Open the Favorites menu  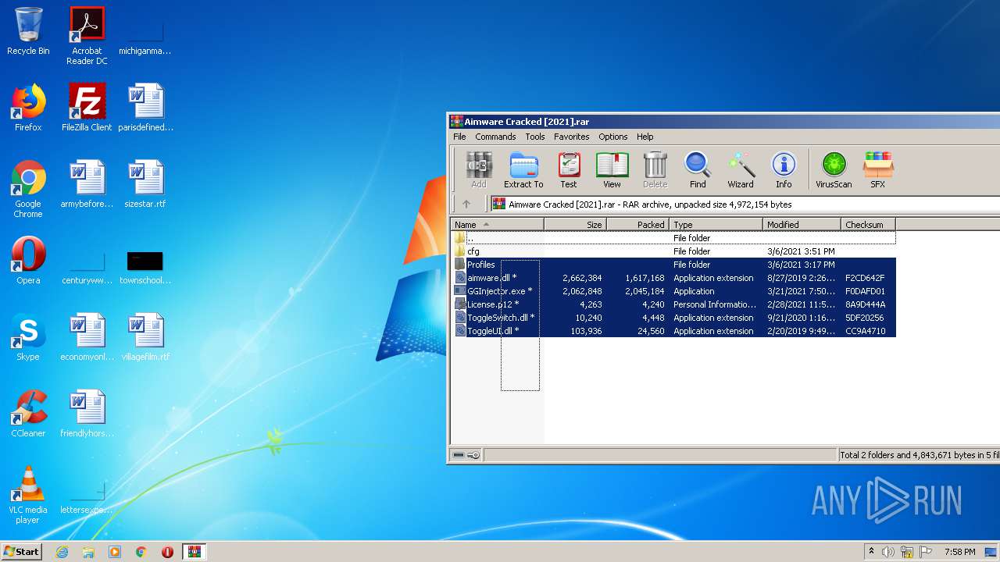[x=572, y=137]
